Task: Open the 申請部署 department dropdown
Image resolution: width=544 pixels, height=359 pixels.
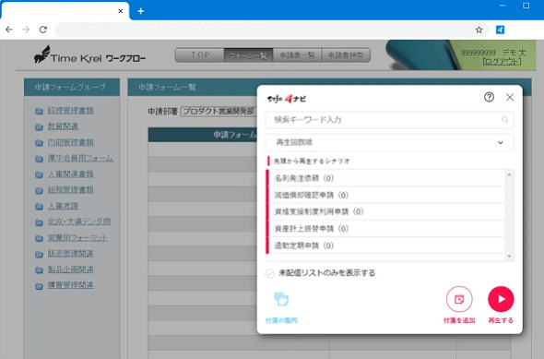Action: (219, 112)
